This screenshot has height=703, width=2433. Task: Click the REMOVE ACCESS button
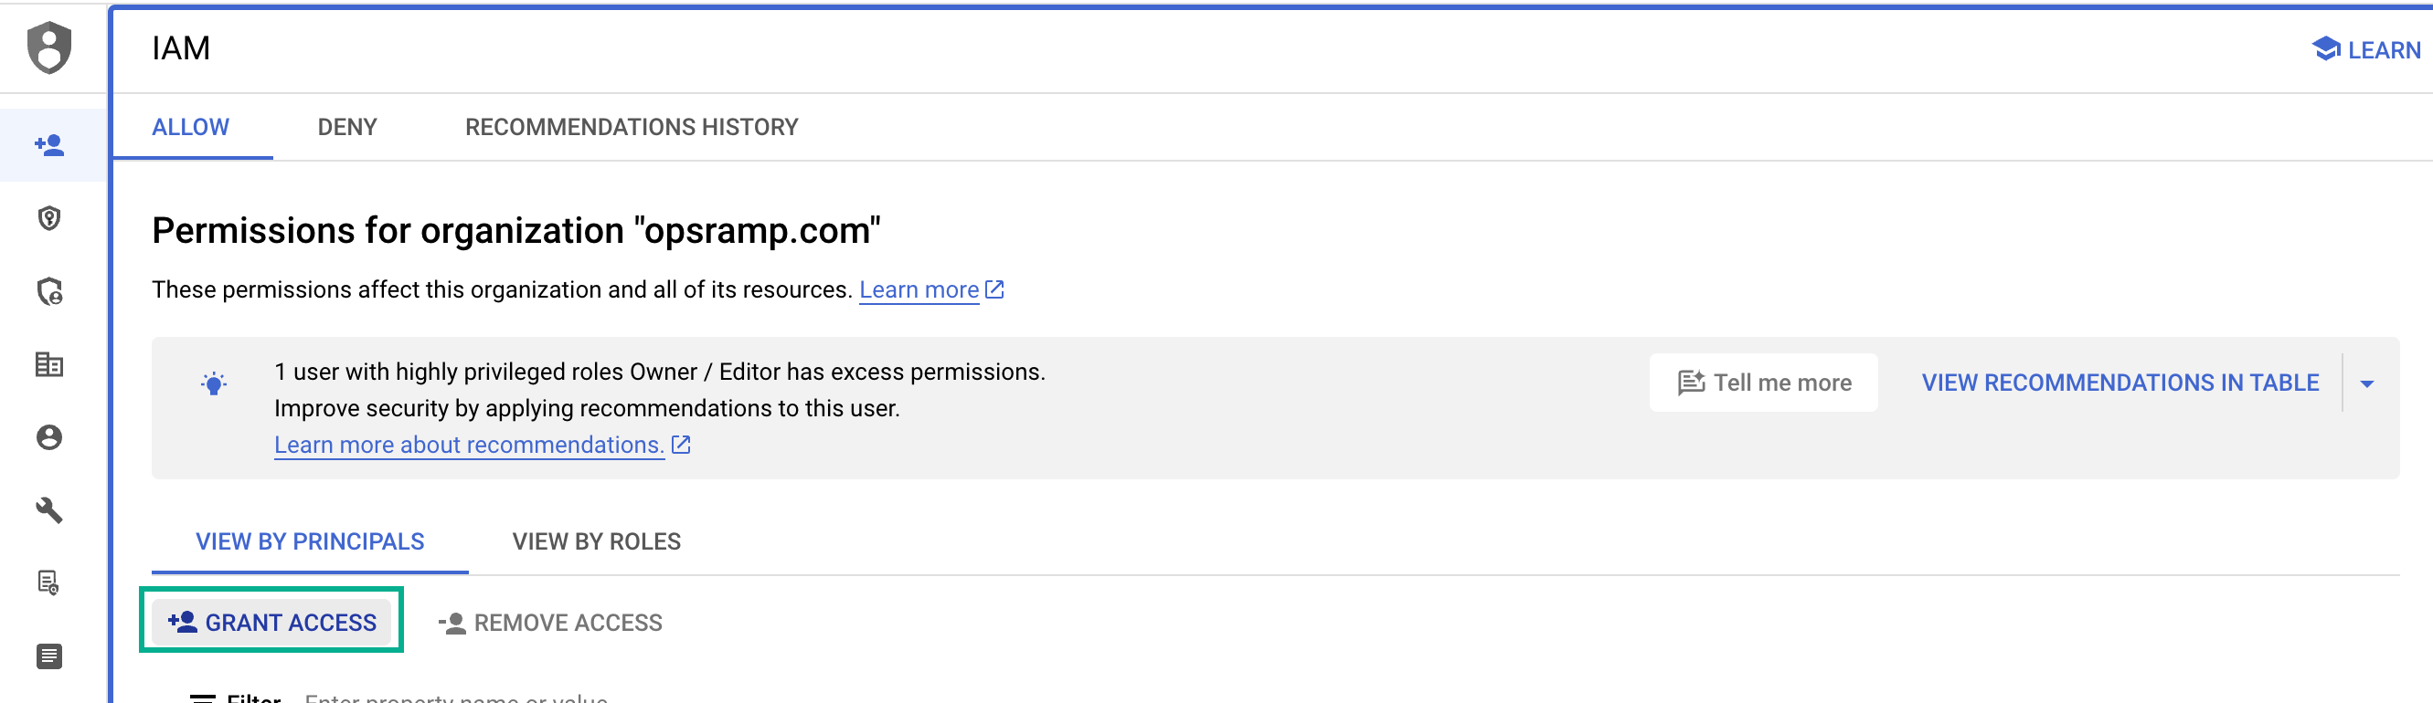tap(550, 622)
